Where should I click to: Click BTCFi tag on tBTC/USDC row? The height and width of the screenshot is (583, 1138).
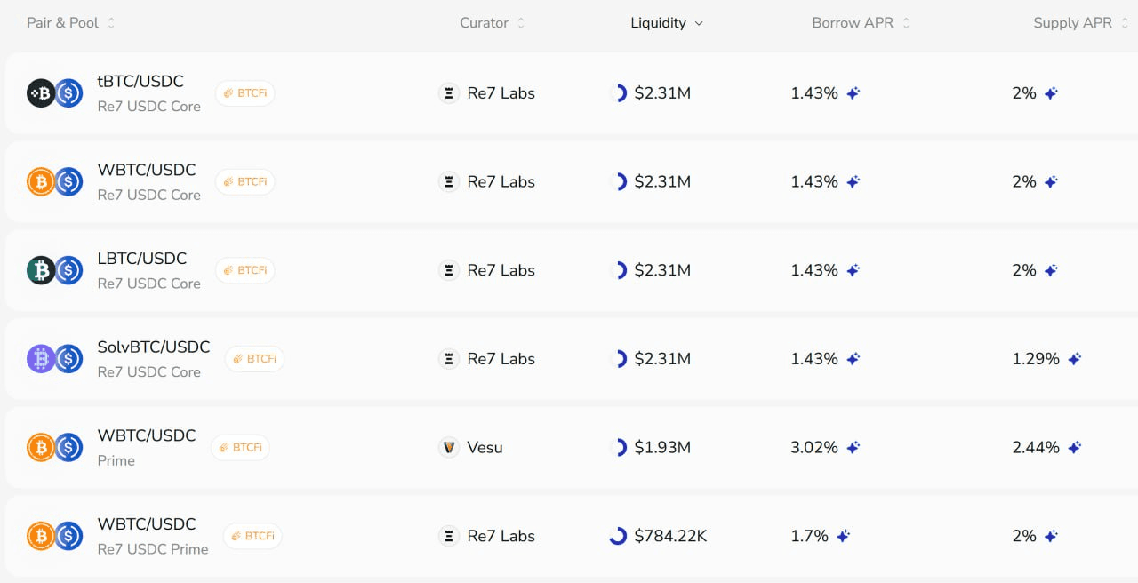click(245, 93)
